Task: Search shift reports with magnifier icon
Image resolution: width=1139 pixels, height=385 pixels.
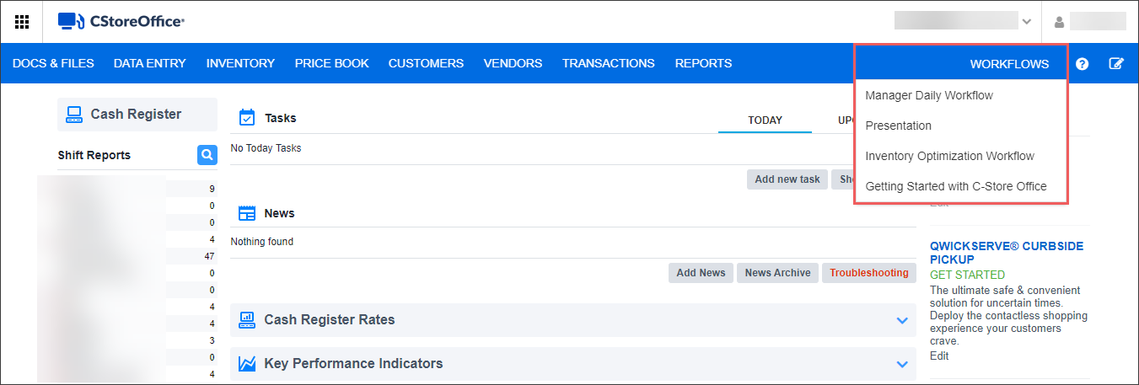Action: coord(207,155)
